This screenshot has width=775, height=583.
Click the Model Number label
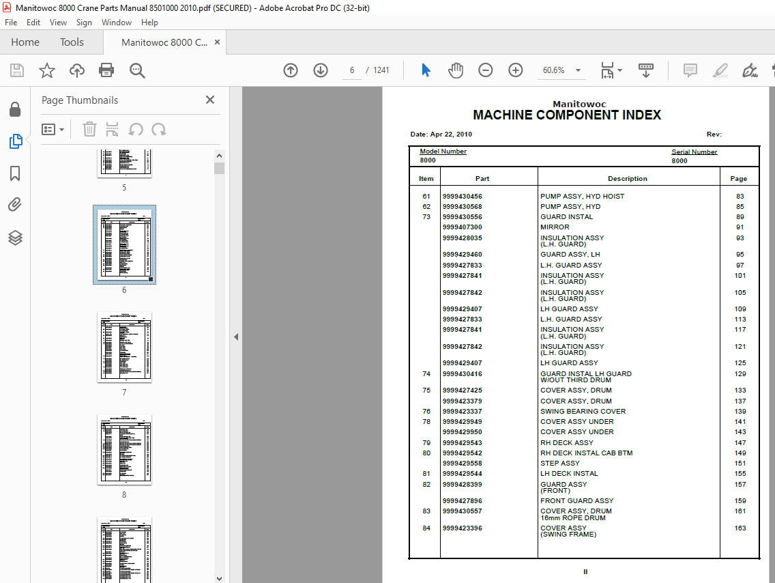tap(443, 152)
